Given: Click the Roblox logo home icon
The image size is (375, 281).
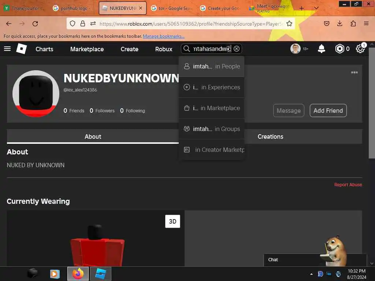Looking at the screenshot, I should click(21, 49).
